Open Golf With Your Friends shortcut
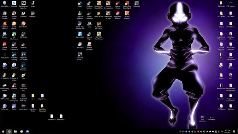This screenshot has width=238, height=134. [x=99, y=36]
